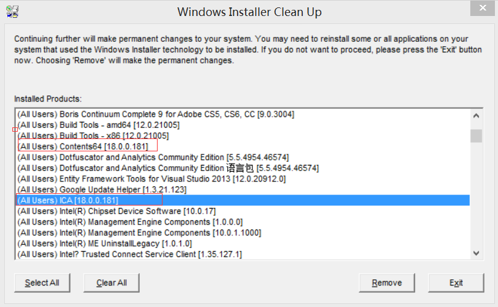Select Google Update Helper entry
Screen dimensions: 498x307
point(243,189)
